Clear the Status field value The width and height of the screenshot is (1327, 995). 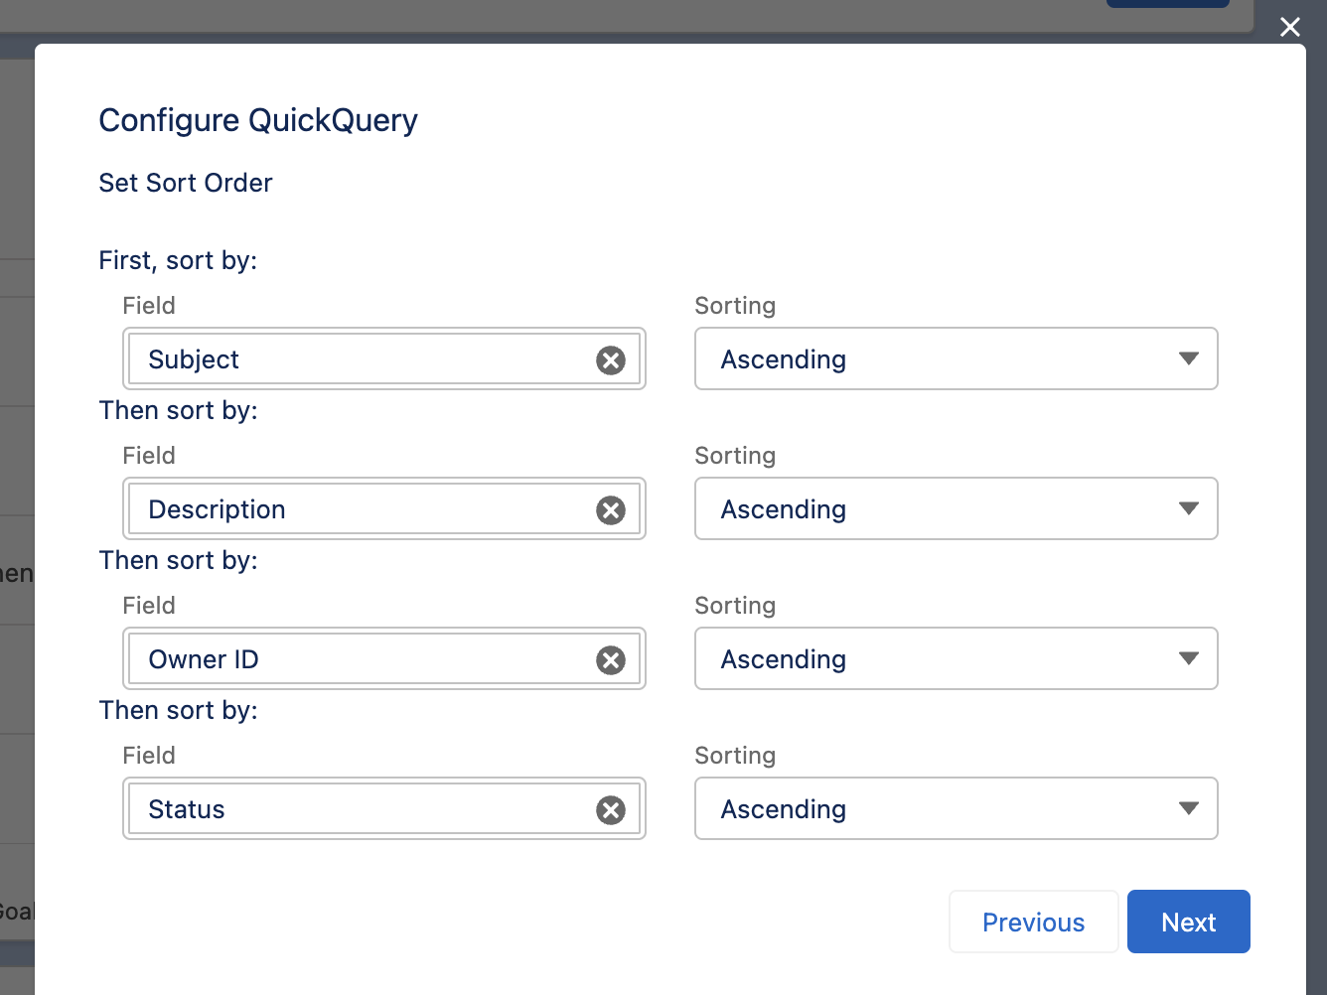pyautogui.click(x=610, y=809)
